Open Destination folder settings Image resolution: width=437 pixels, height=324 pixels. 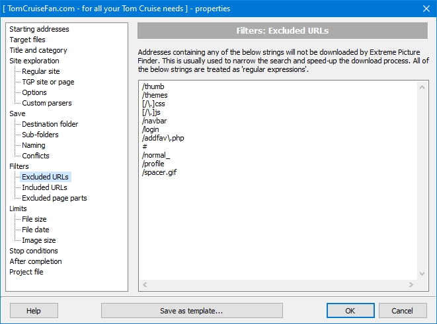coord(50,124)
